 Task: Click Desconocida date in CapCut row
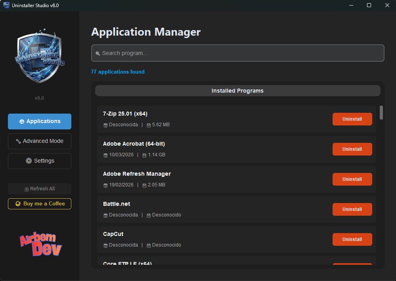point(123,245)
